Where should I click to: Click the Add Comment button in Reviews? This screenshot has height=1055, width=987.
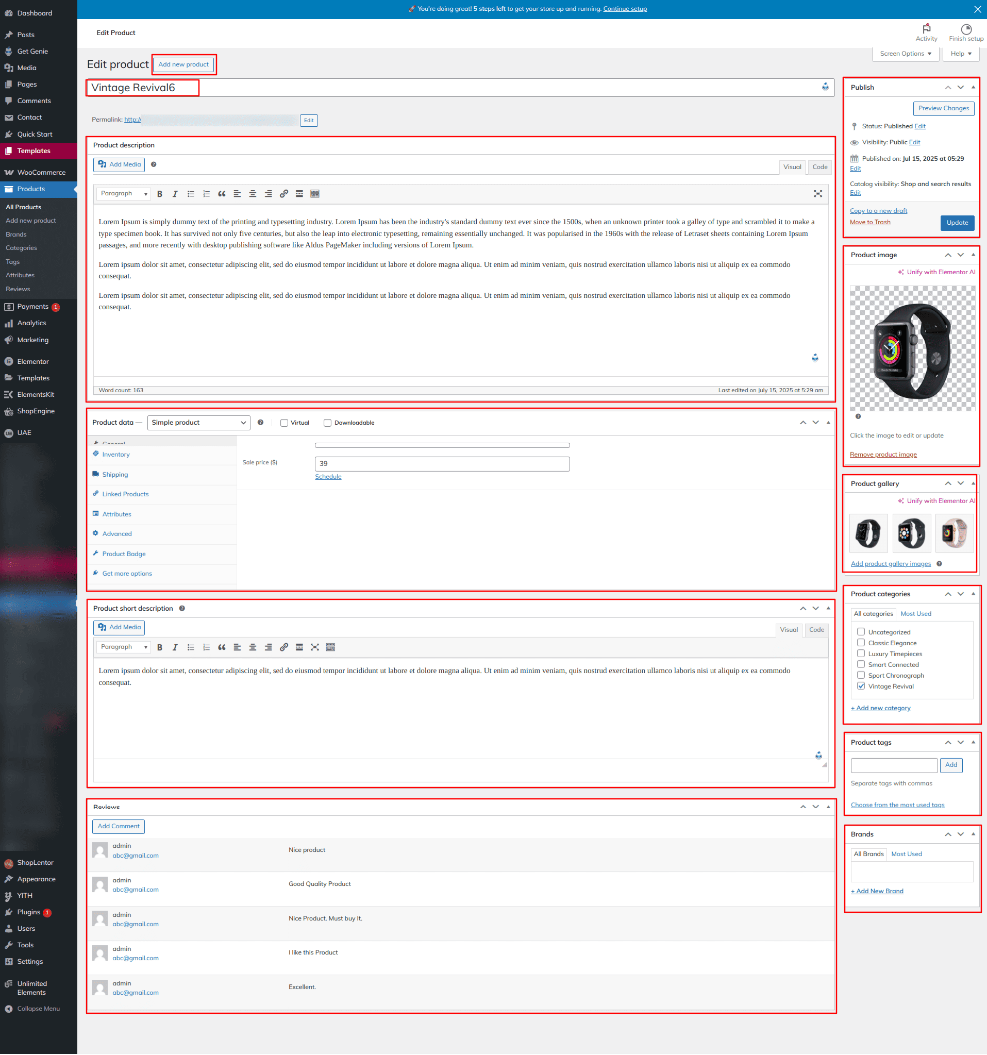119,827
